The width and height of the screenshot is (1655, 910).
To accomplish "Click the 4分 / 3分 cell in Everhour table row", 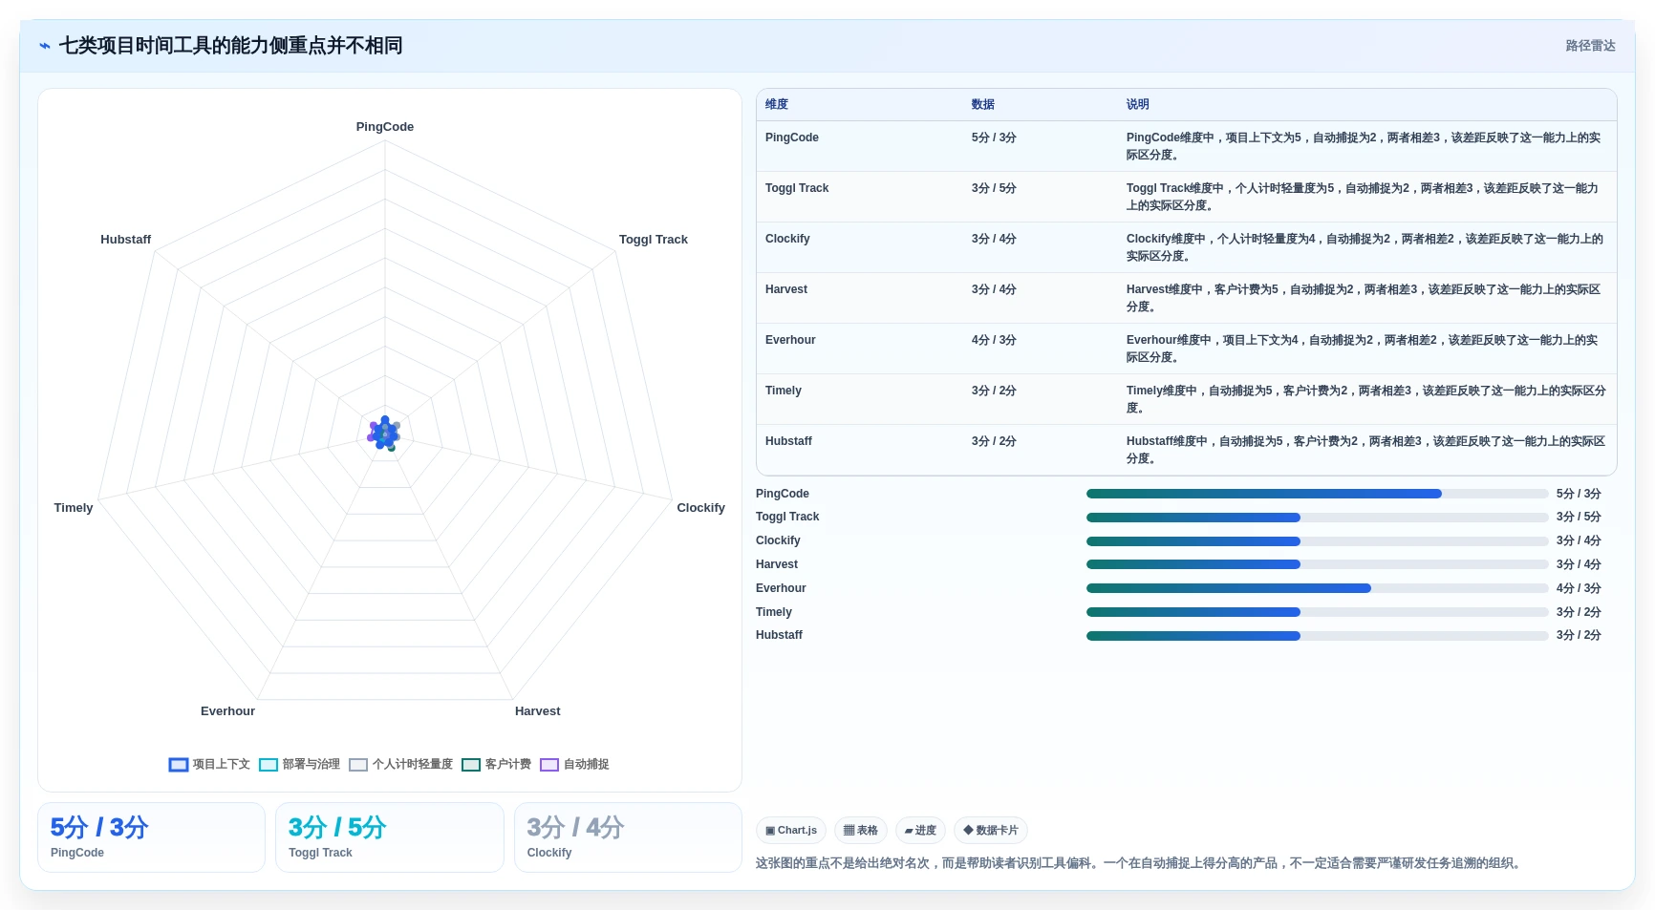I will (x=994, y=340).
